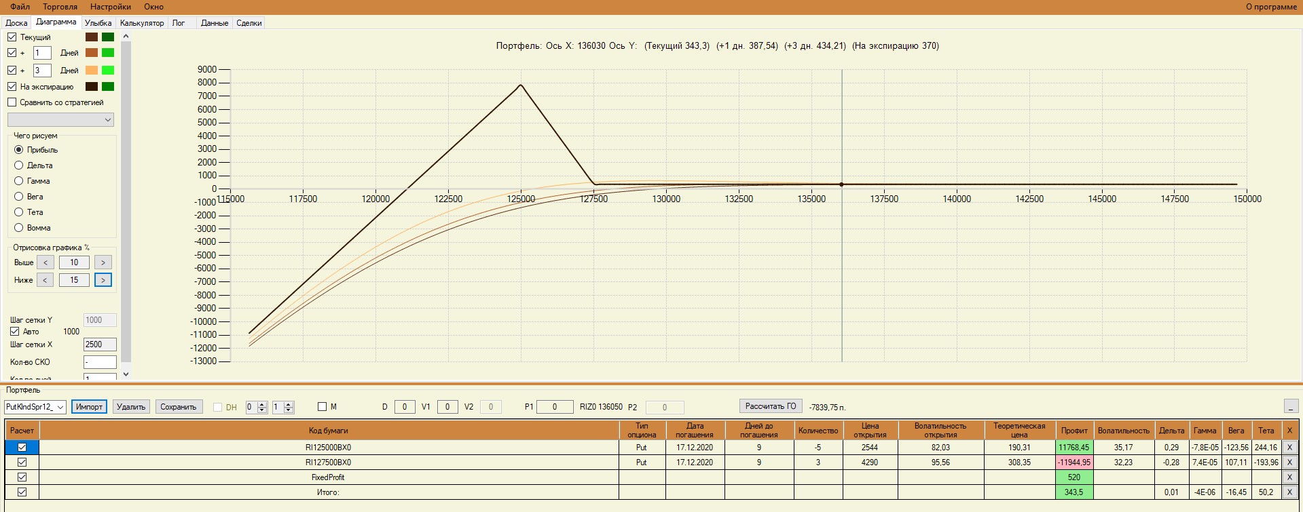Pick the green swatch for На экспирацию
Image resolution: width=1303 pixels, height=512 pixels.
pos(108,87)
